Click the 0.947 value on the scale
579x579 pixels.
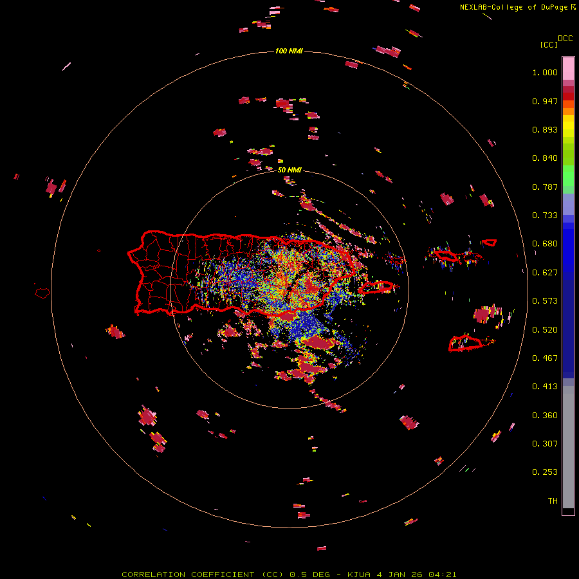[x=545, y=101]
